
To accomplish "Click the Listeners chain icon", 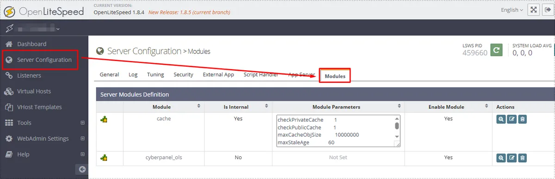I will click(x=8, y=75).
